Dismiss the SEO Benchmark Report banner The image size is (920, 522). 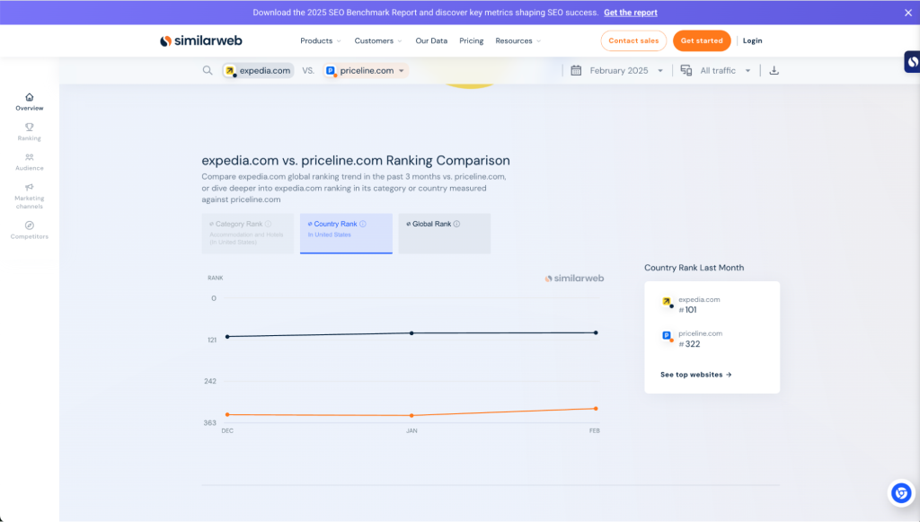(907, 12)
